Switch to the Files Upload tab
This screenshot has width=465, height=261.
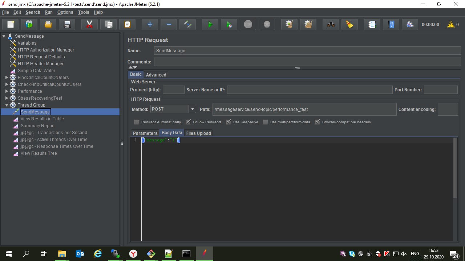tap(198, 133)
